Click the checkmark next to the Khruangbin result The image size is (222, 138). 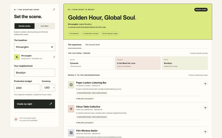click(x=54, y=57)
